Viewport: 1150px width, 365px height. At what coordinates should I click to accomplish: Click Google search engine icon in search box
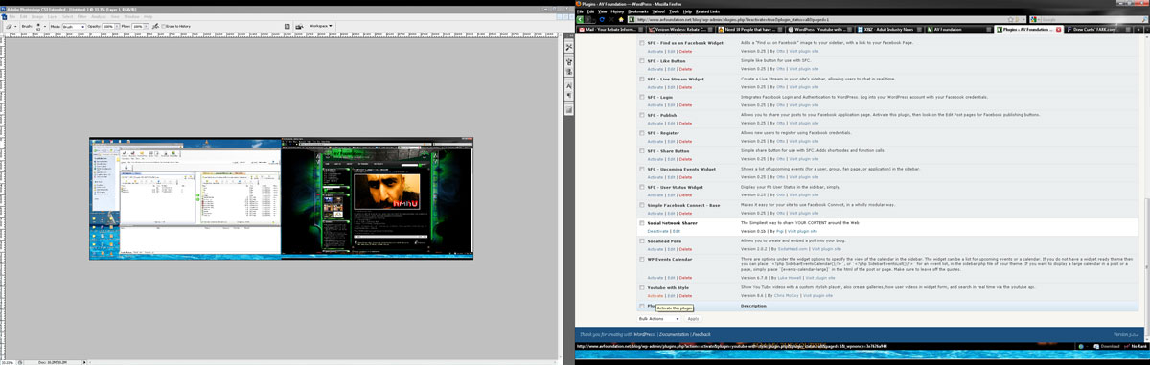coord(1033,19)
